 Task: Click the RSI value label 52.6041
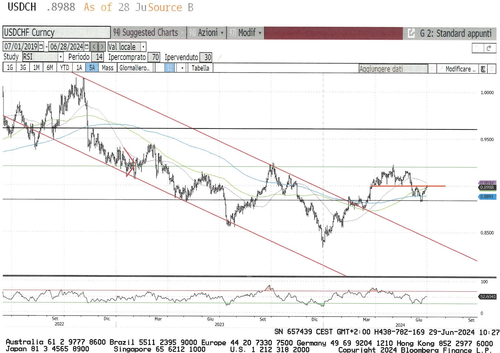pos(487,296)
